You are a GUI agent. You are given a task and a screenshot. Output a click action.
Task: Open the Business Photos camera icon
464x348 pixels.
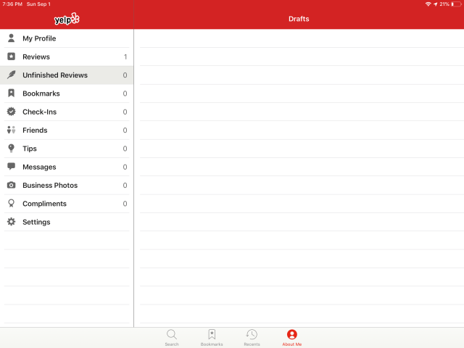tap(11, 185)
